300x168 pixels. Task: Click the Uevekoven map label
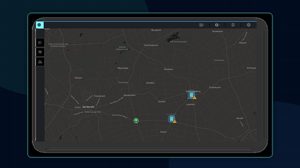(217, 32)
